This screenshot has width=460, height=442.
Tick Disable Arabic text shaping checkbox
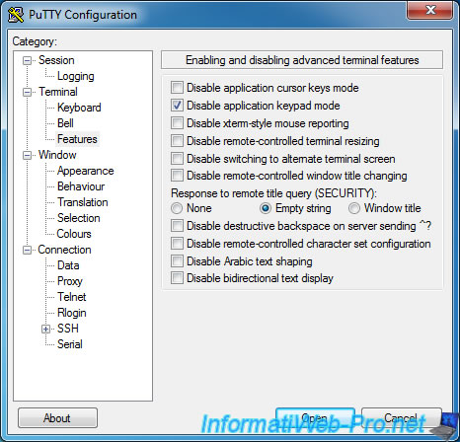pos(177,261)
